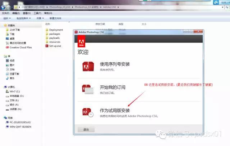Click the Explorer back navigation arrow
Viewport: 230px width, 146px height.
pyautogui.click(x=3, y=7)
